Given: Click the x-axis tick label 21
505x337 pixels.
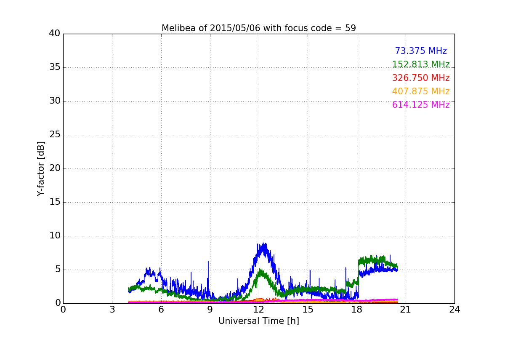Looking at the screenshot, I should click(406, 310).
